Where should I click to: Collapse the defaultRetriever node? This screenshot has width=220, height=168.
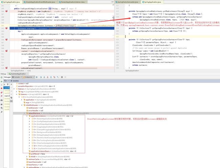click(24, 113)
